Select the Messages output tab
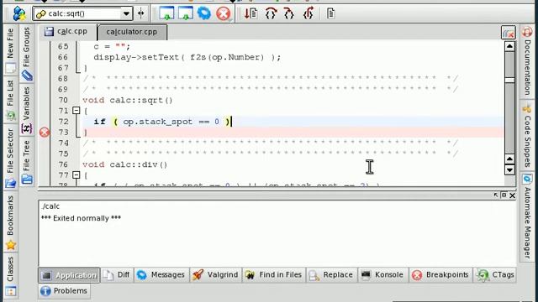 pyautogui.click(x=161, y=274)
